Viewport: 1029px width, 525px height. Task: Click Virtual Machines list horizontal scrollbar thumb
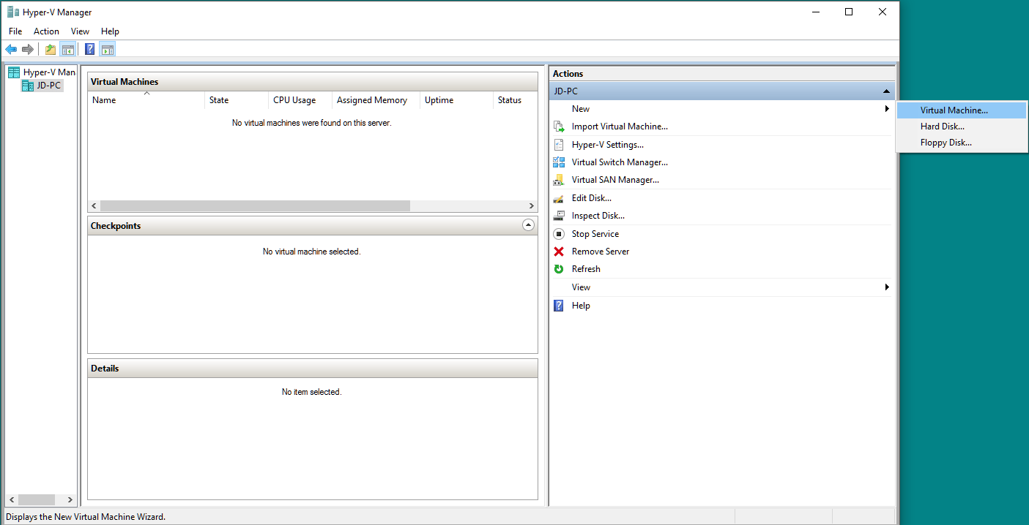click(256, 206)
